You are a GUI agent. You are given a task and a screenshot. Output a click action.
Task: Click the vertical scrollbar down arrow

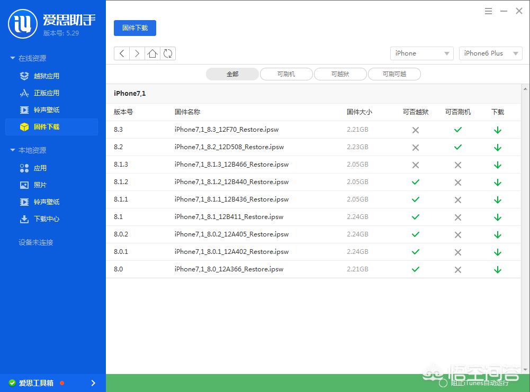click(525, 370)
